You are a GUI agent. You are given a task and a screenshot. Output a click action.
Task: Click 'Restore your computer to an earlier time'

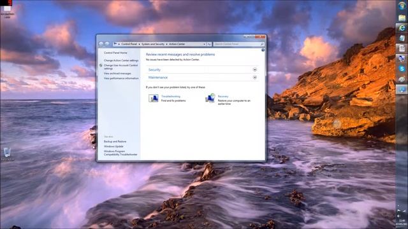point(234,102)
